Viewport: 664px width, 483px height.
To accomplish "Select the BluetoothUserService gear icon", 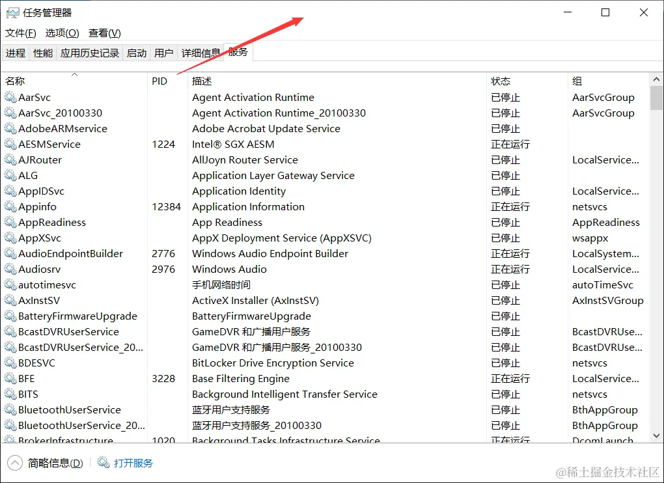I will pyautogui.click(x=10, y=410).
